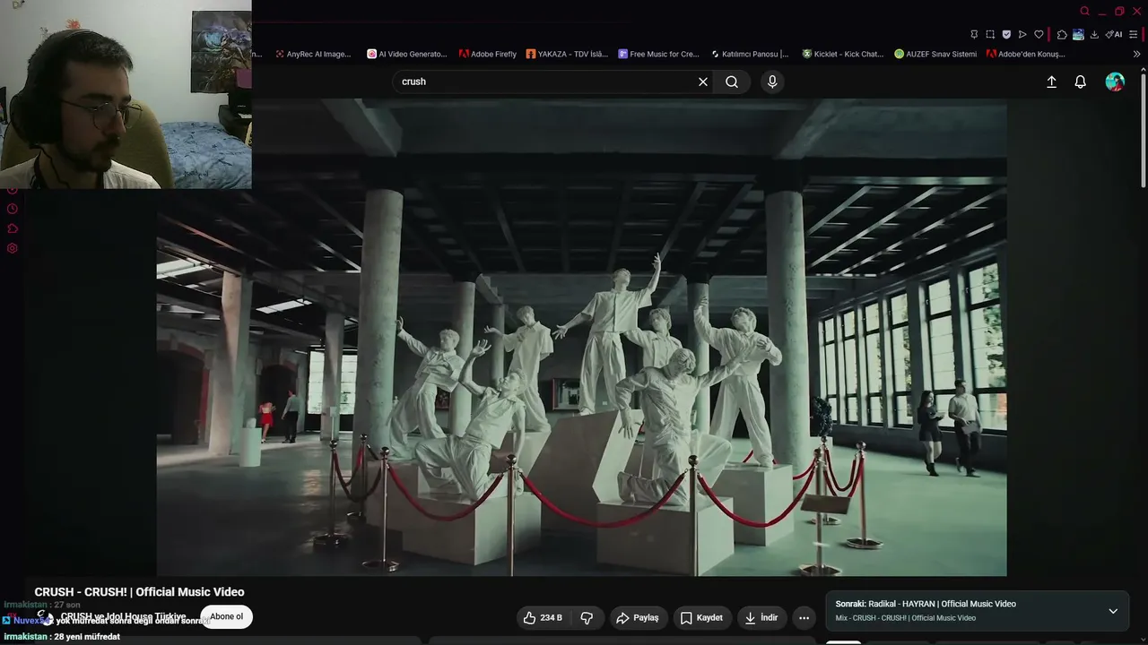
Task: Start voice search with the microphone
Action: (772, 82)
